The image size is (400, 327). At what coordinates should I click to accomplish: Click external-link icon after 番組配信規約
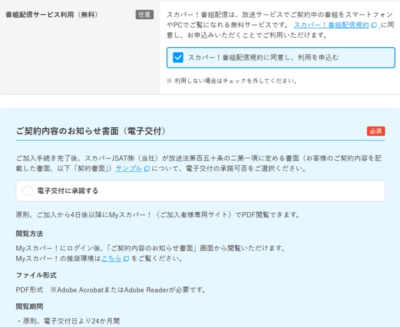point(374,25)
